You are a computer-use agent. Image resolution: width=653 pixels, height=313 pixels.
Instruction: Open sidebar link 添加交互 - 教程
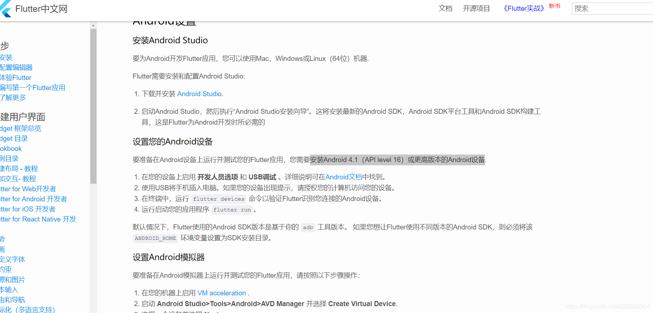(18, 179)
